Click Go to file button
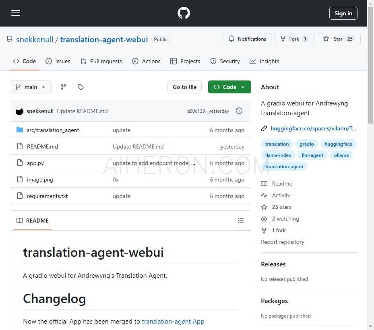This screenshot has height=330, width=374. [x=185, y=87]
